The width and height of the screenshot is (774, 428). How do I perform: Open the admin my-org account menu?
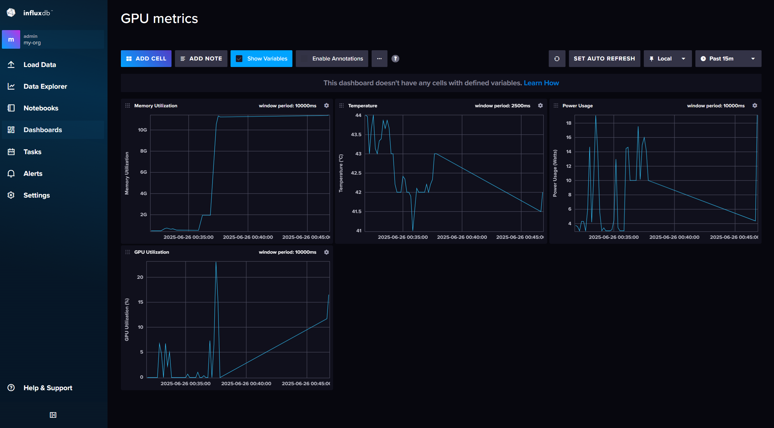coord(53,39)
